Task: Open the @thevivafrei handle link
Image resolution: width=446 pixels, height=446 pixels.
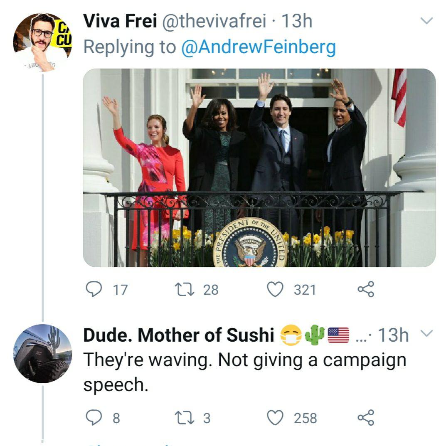Action: (213, 21)
